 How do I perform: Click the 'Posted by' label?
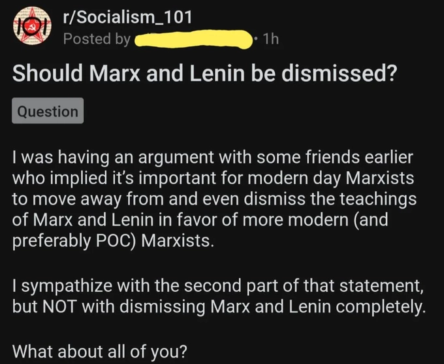[97, 39]
